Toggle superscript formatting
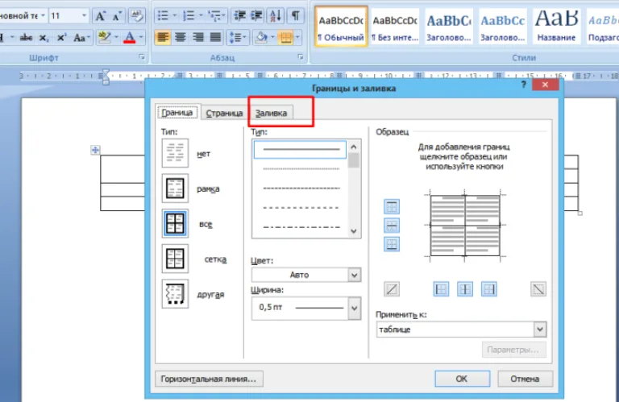Screen dimensions: 619x402 (x=61, y=38)
